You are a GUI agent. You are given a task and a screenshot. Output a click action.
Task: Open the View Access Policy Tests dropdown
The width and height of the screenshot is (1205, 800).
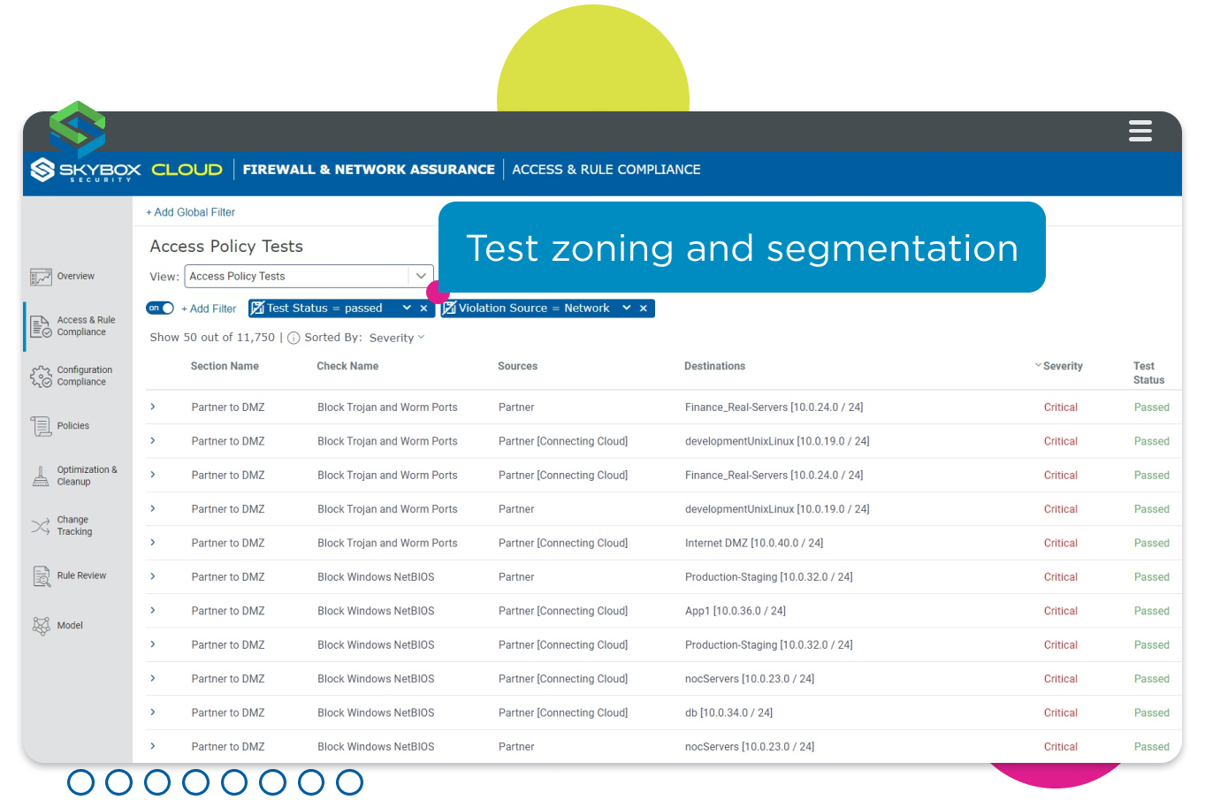point(421,276)
